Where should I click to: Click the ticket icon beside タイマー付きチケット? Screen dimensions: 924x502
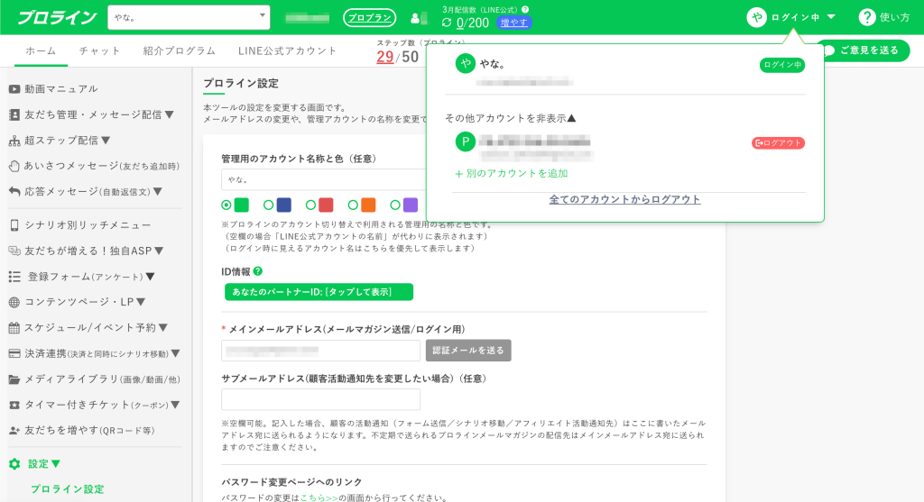14,405
